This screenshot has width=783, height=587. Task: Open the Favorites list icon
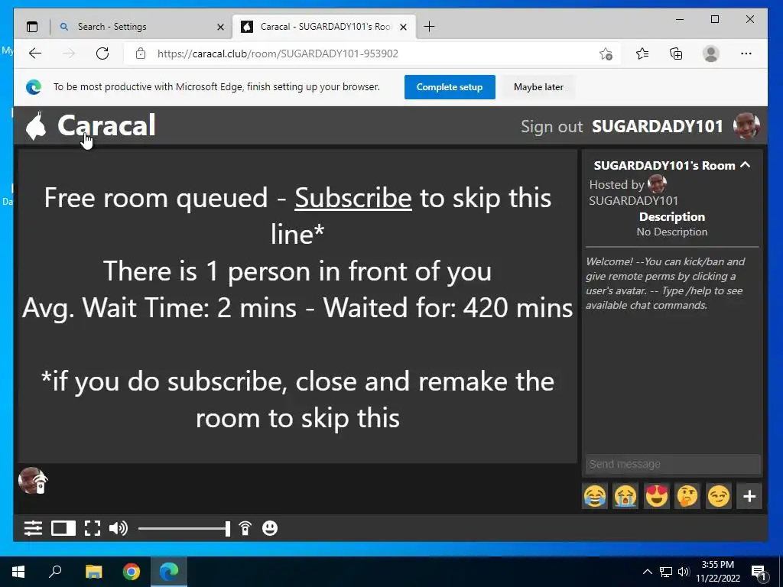point(642,54)
